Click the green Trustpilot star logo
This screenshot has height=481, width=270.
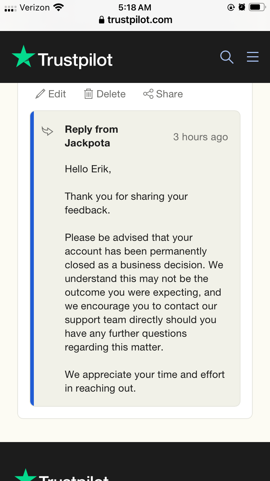(x=23, y=57)
